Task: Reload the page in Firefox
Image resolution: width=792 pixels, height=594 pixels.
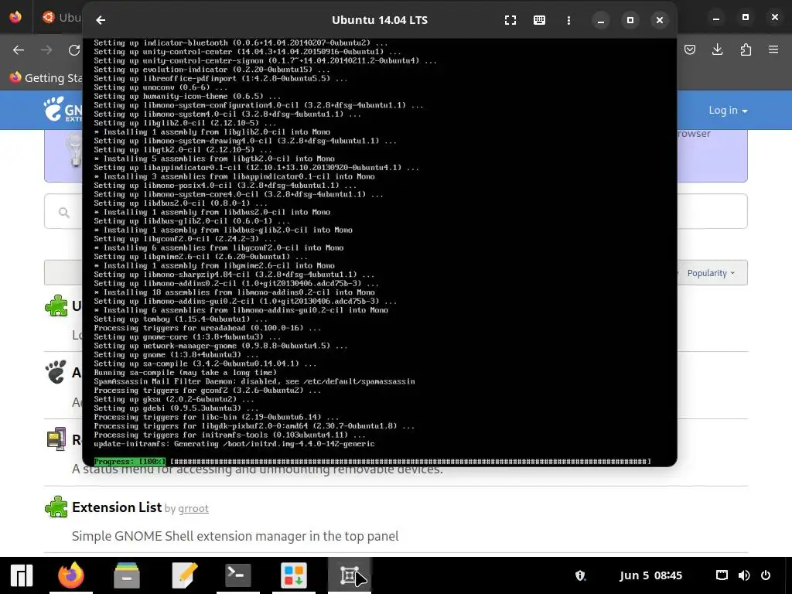Action: 74,50
